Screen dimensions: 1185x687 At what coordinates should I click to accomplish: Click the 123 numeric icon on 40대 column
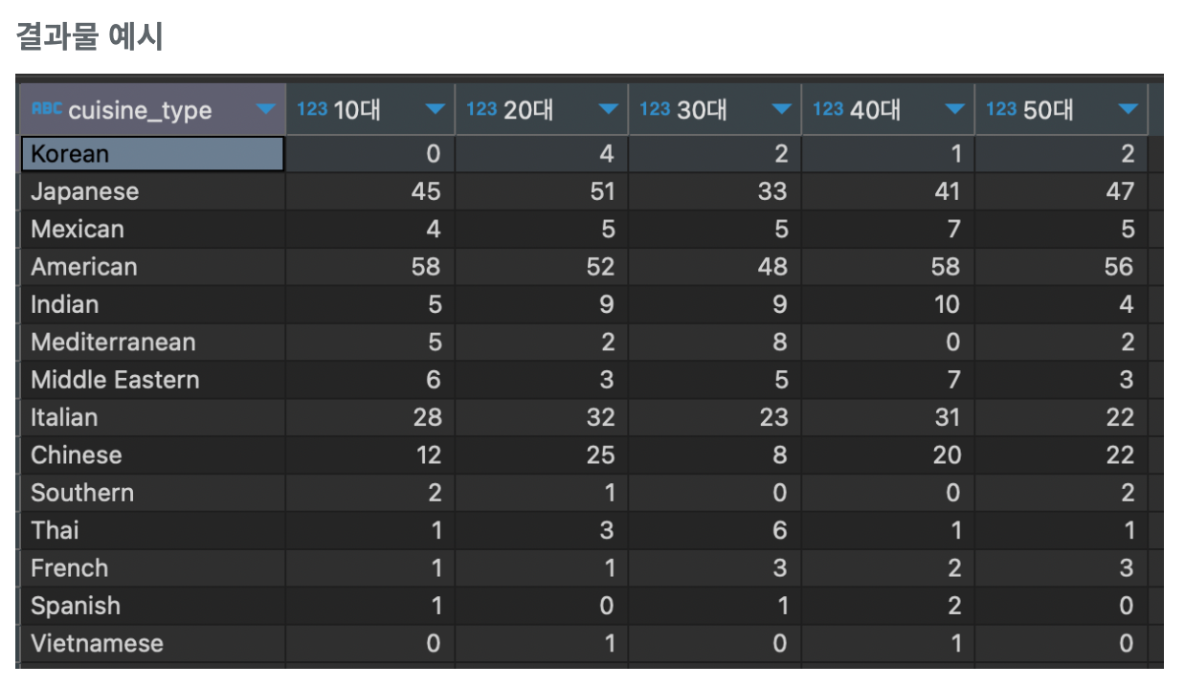[x=828, y=109]
